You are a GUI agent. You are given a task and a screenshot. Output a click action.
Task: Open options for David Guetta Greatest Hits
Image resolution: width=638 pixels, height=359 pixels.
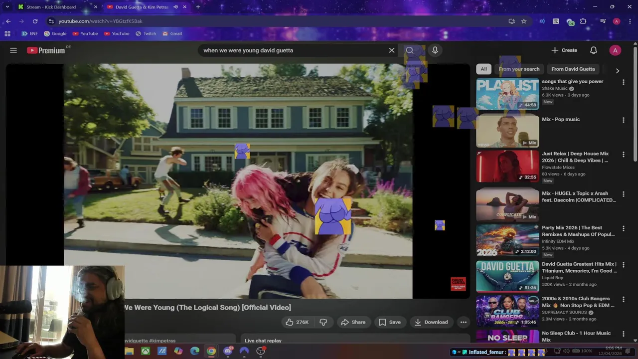(623, 265)
